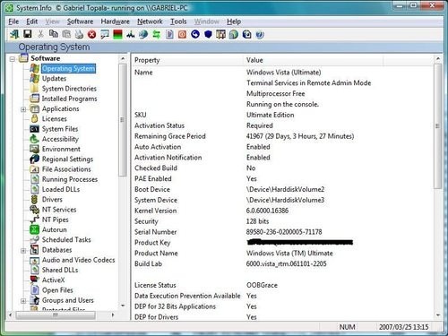Select the Remaining Grace Period row
The width and height of the screenshot is (448, 336).
point(282,136)
